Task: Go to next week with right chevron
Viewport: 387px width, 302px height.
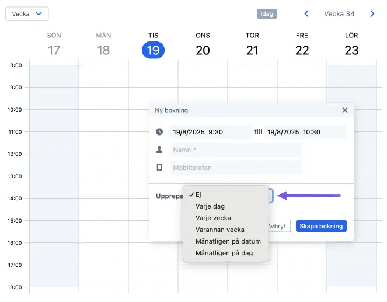Action: tap(372, 14)
